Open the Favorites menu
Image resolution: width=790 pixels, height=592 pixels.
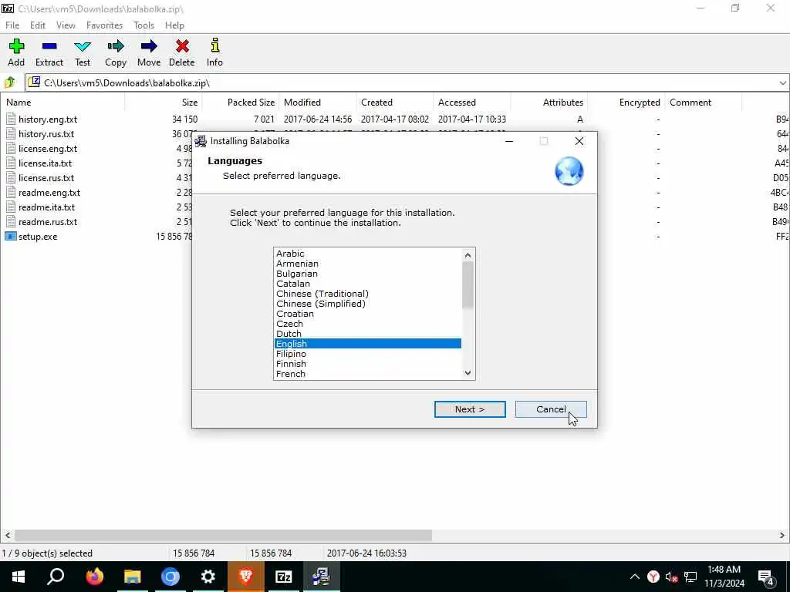pos(104,25)
